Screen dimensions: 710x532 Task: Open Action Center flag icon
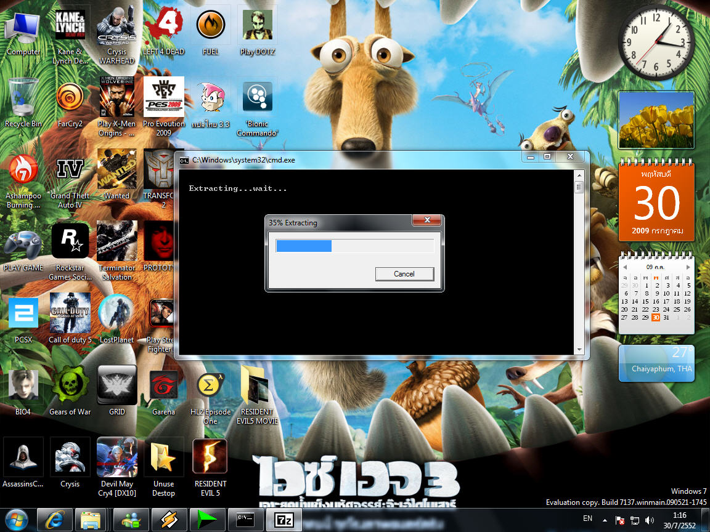pyautogui.click(x=619, y=521)
